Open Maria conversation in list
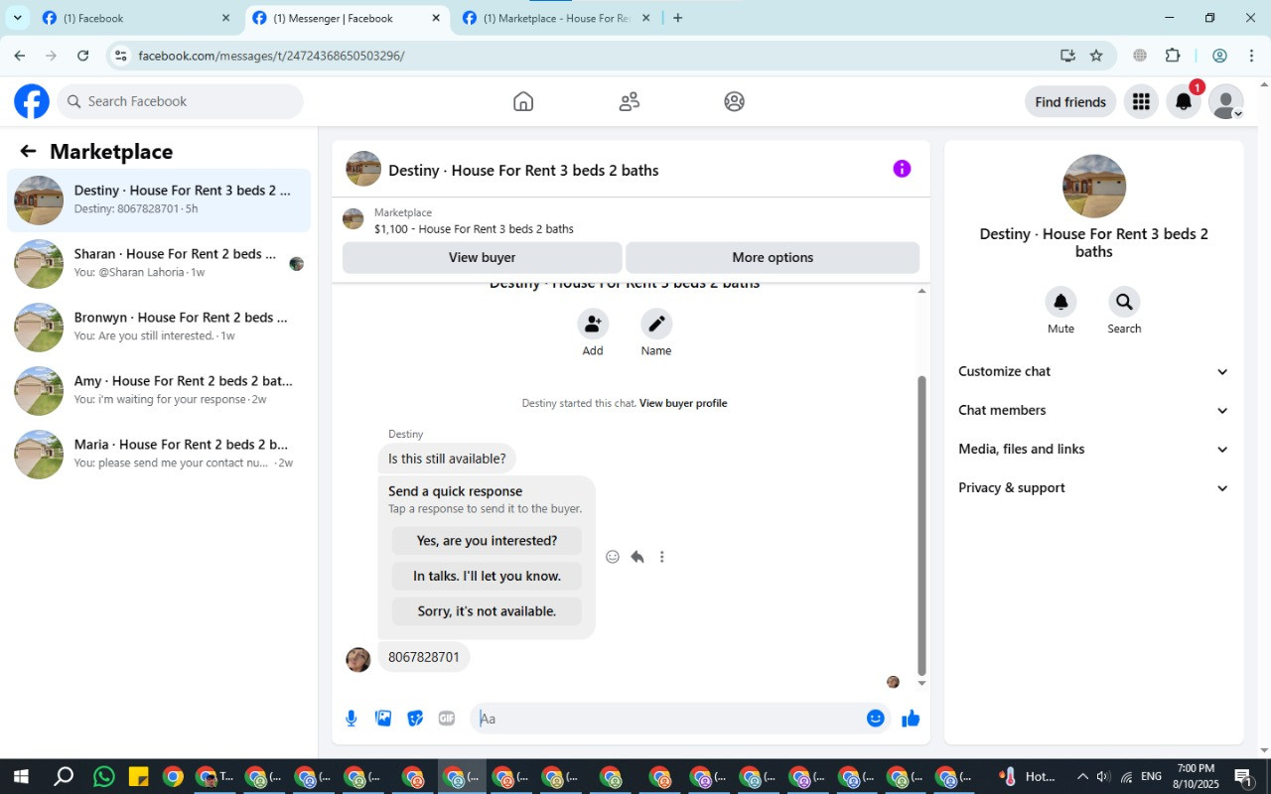Image resolution: width=1271 pixels, height=794 pixels. pyautogui.click(x=159, y=454)
